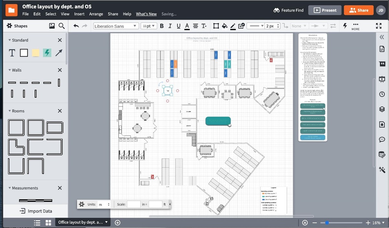
Task: Open text options T icon
Action: coord(204,26)
